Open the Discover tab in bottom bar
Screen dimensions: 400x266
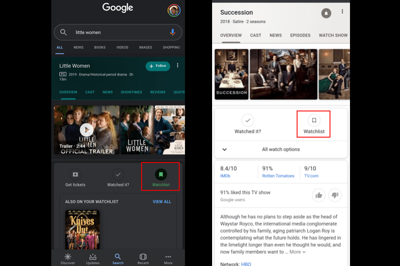pos(68,259)
